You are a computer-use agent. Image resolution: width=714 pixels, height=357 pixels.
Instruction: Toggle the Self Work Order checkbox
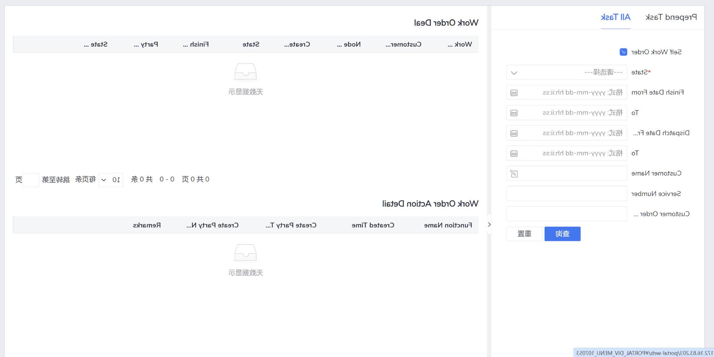tap(623, 52)
